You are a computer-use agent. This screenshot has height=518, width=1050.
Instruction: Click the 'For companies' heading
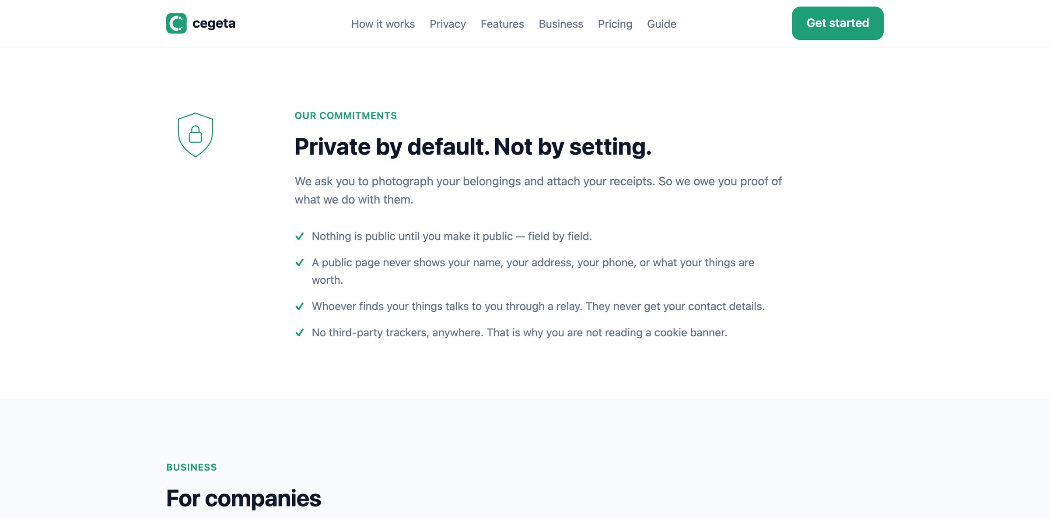click(x=244, y=499)
